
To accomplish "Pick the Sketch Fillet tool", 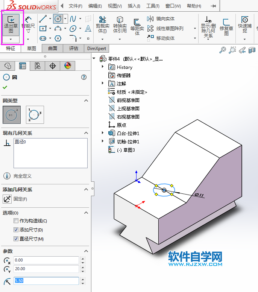I will pyautogui.click(x=73, y=38).
